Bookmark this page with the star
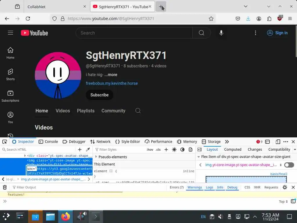 pyautogui.click(x=211, y=19)
